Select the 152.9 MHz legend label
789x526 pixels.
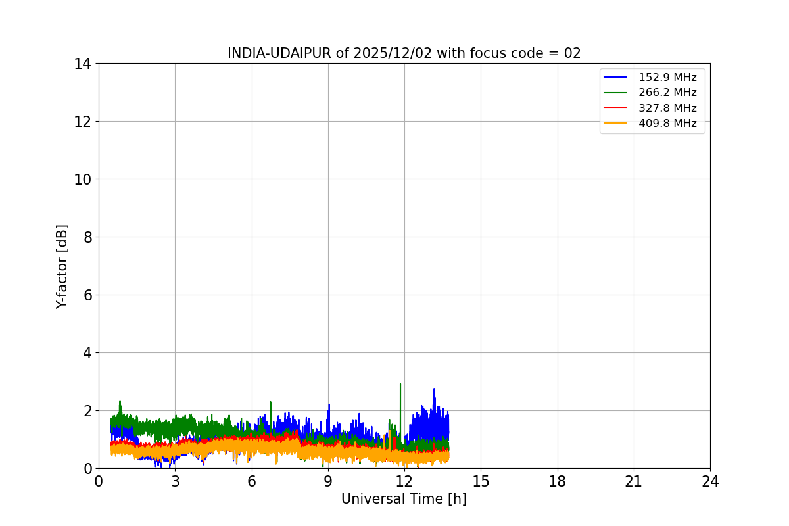coord(667,78)
